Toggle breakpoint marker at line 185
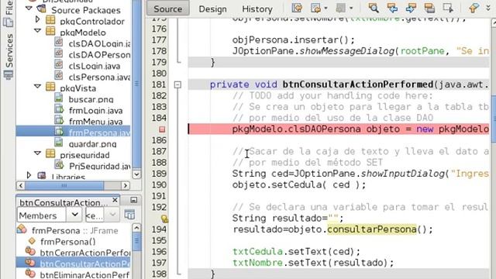This screenshot has width=496, height=279. click(x=162, y=129)
